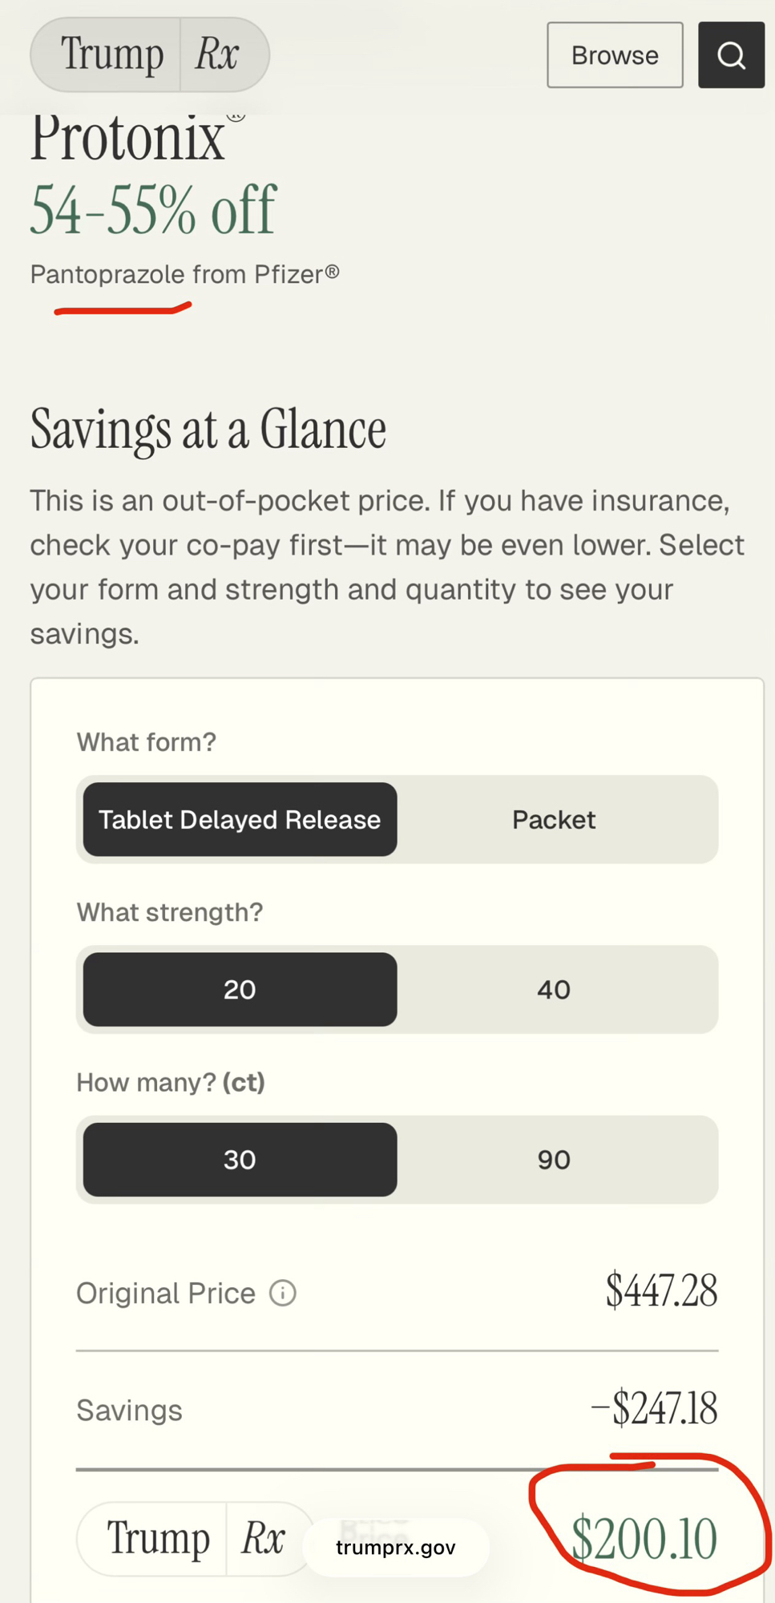Tap the Pantoprazole from Pfizer subtitle
Image resolution: width=775 pixels, height=1603 pixels.
click(x=185, y=274)
